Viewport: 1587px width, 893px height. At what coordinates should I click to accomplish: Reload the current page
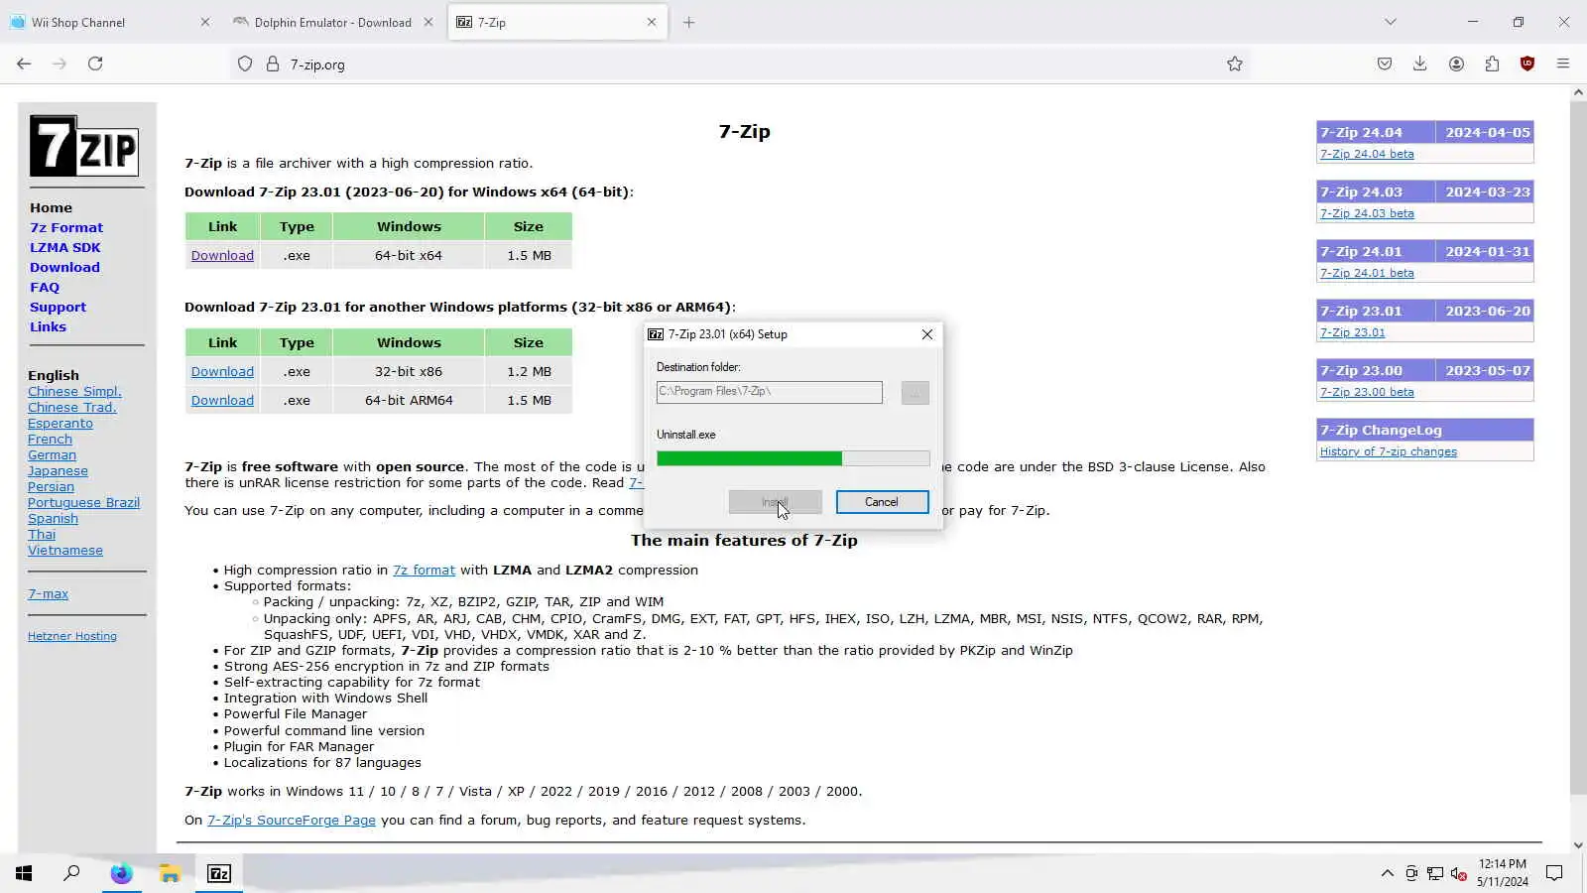[95, 64]
